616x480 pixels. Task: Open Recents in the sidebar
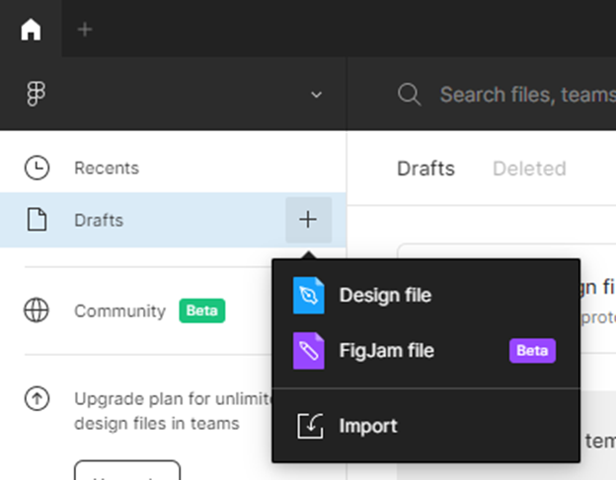pyautogui.click(x=173, y=168)
